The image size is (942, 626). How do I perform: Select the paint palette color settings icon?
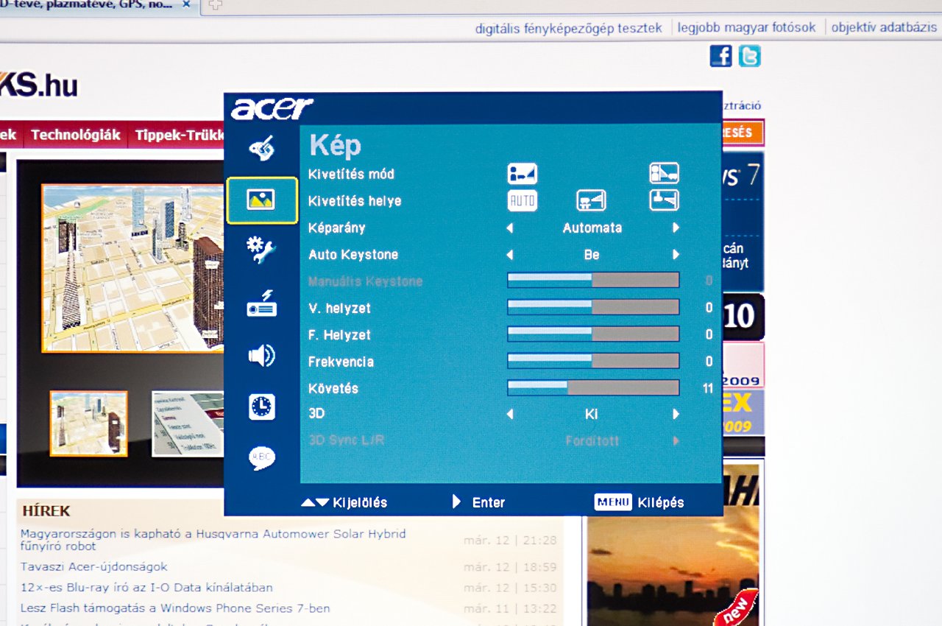tap(261, 148)
